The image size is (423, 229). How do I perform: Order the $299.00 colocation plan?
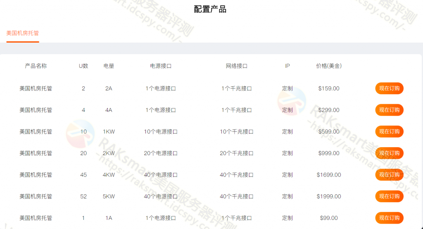389,110
